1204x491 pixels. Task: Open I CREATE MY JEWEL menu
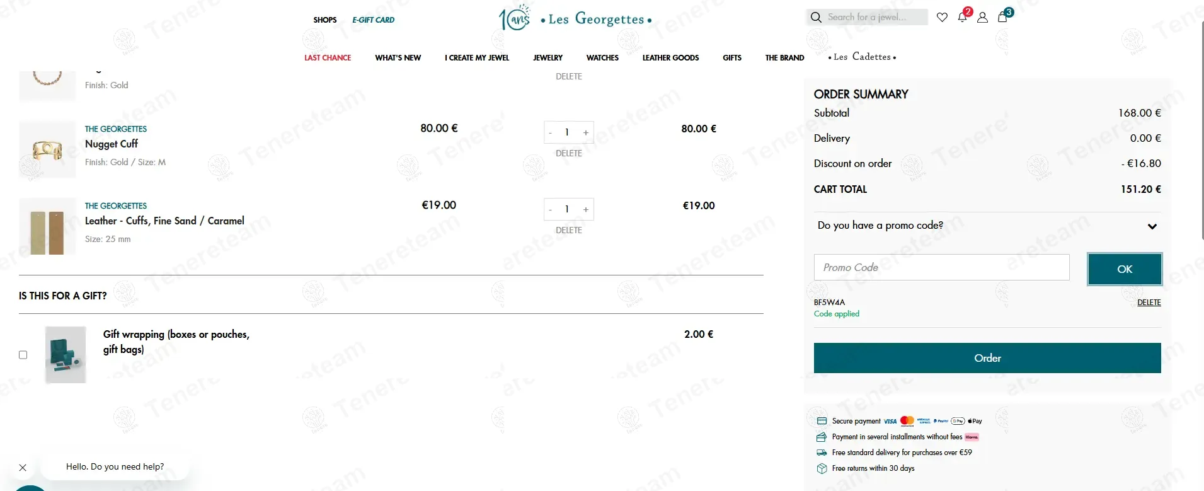[x=477, y=58]
